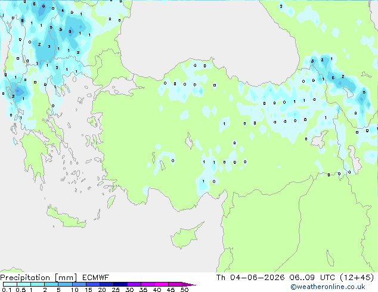Click the '(12+45)' forecast offset text
This screenshot has width=378, height=292.
pyautogui.click(x=357, y=278)
